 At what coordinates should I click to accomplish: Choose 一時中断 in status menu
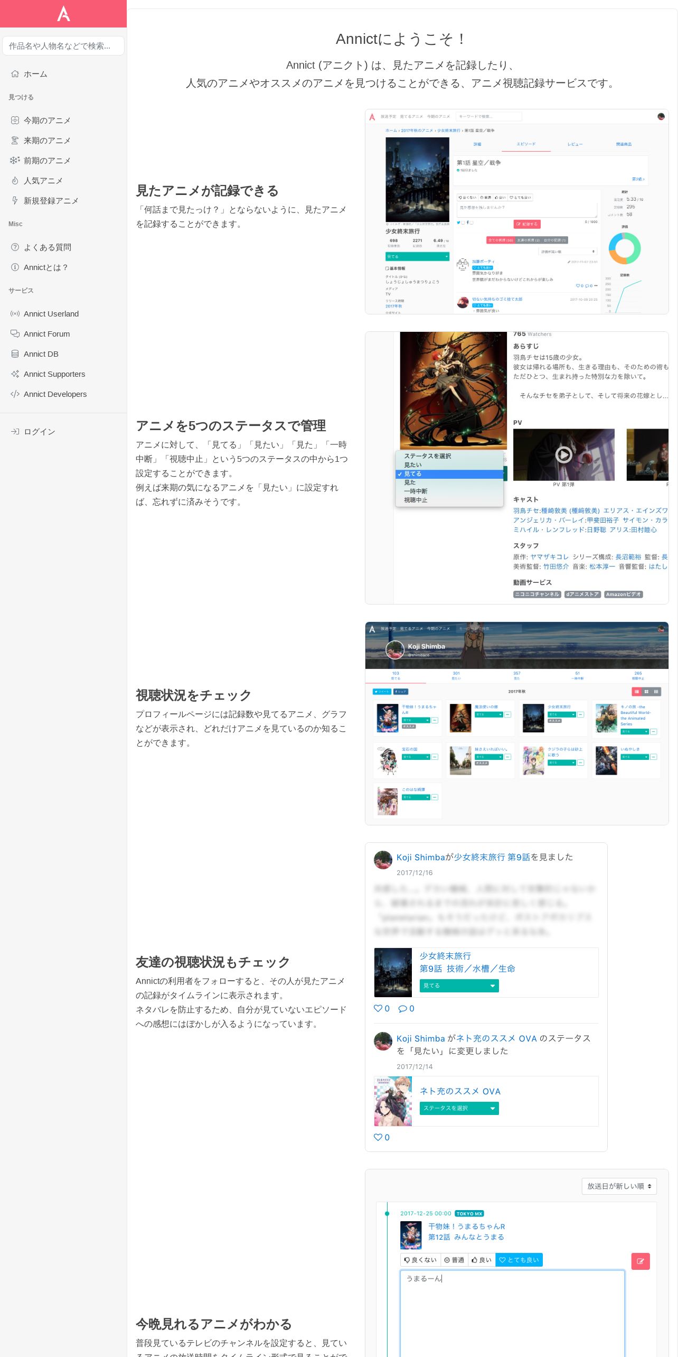[x=449, y=491]
